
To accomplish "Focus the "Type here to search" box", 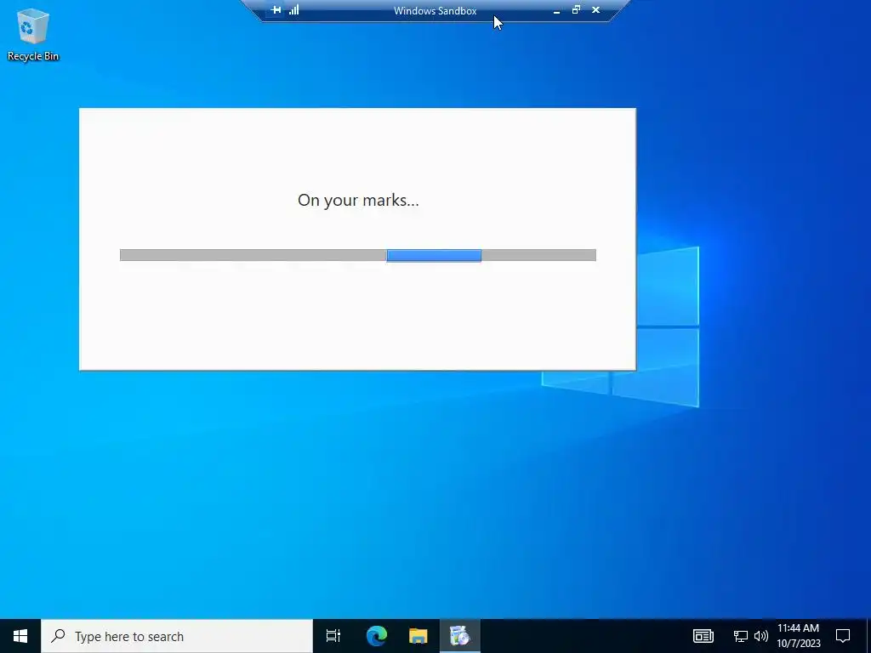I will pos(177,636).
